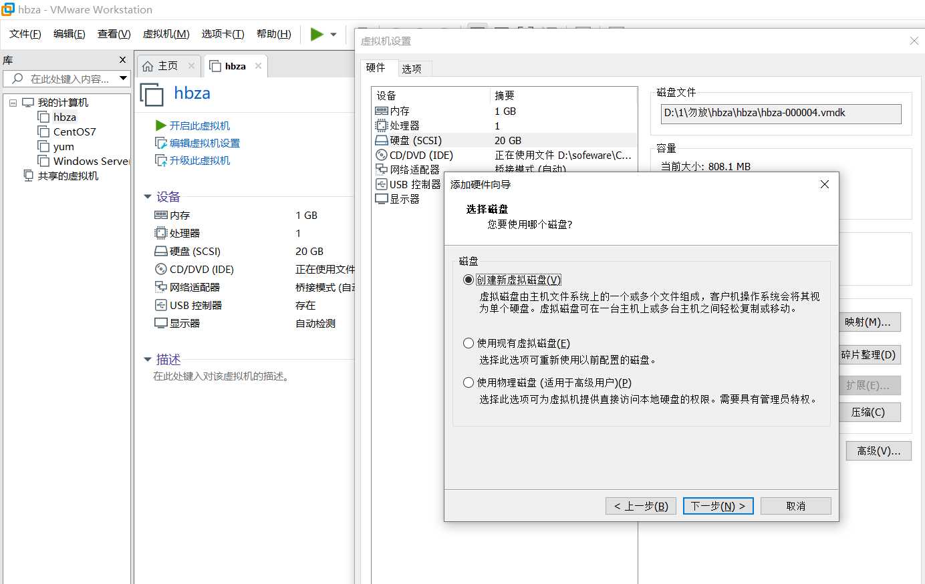Select 使用物理磁盘 radio option
925x584 pixels.
469,382
